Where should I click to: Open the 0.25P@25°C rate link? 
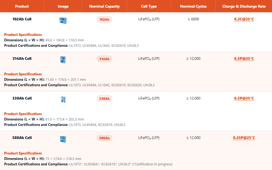click(244, 138)
